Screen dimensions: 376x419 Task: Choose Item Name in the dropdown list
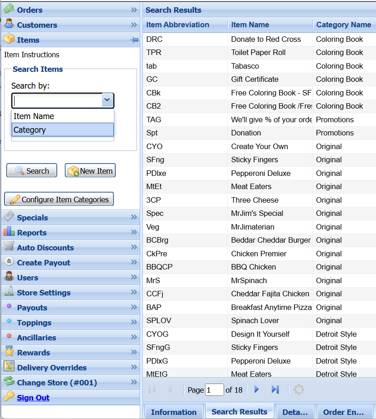63,116
